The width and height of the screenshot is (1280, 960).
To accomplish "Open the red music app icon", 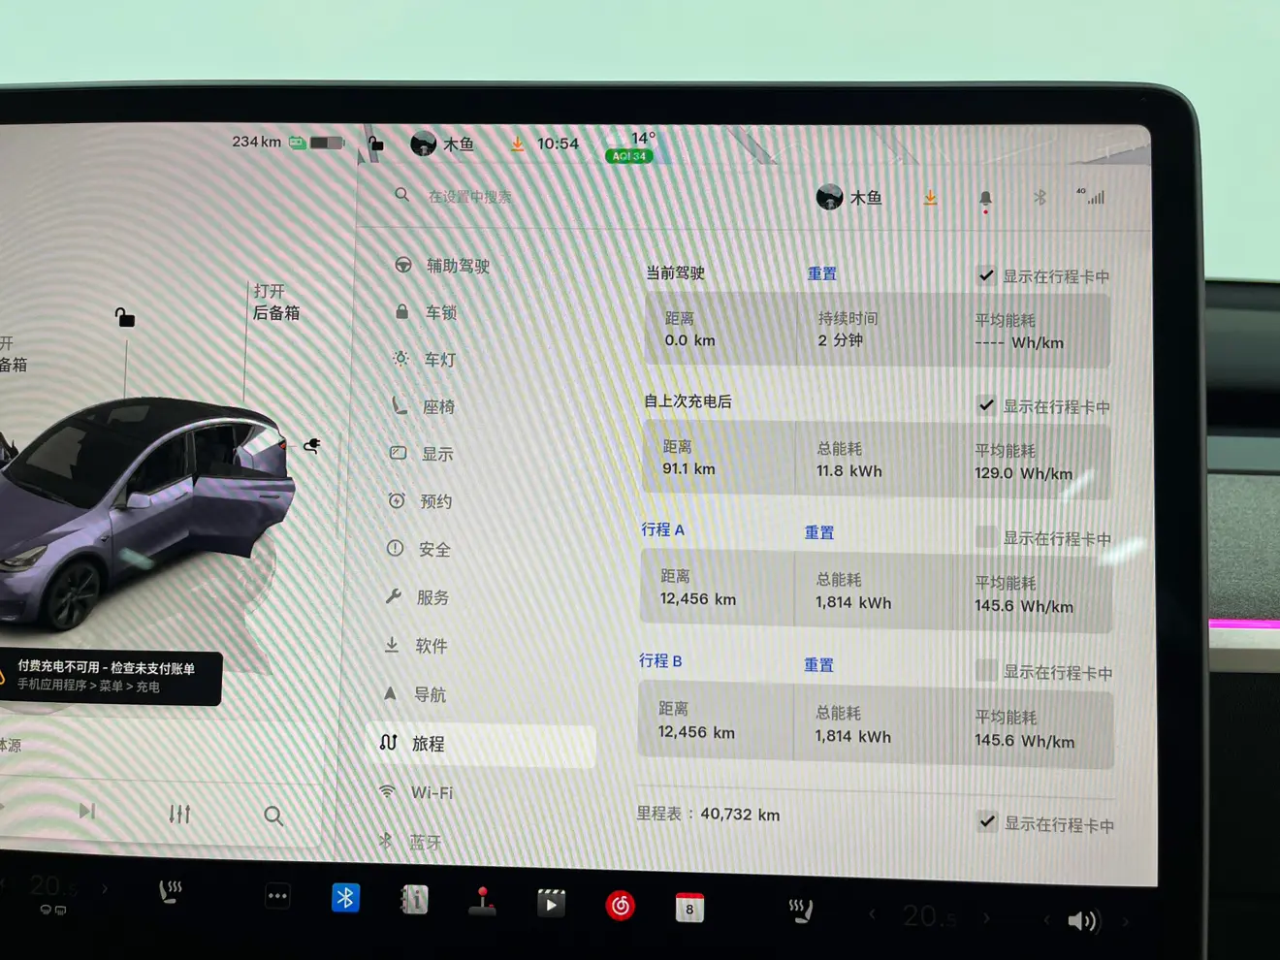I will [621, 906].
